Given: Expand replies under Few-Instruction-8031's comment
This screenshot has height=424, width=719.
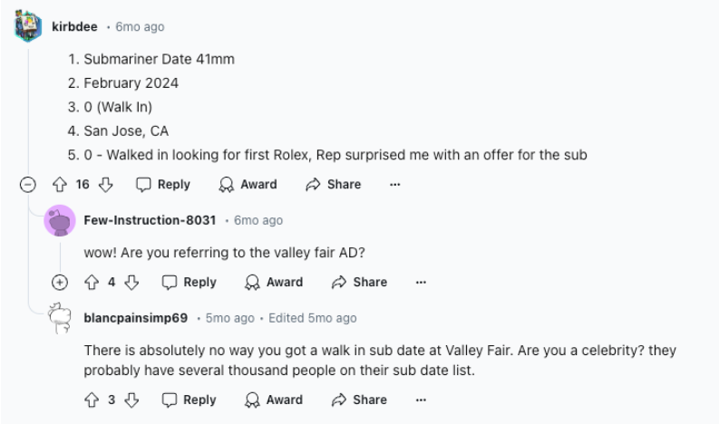Looking at the screenshot, I should coord(61,283).
